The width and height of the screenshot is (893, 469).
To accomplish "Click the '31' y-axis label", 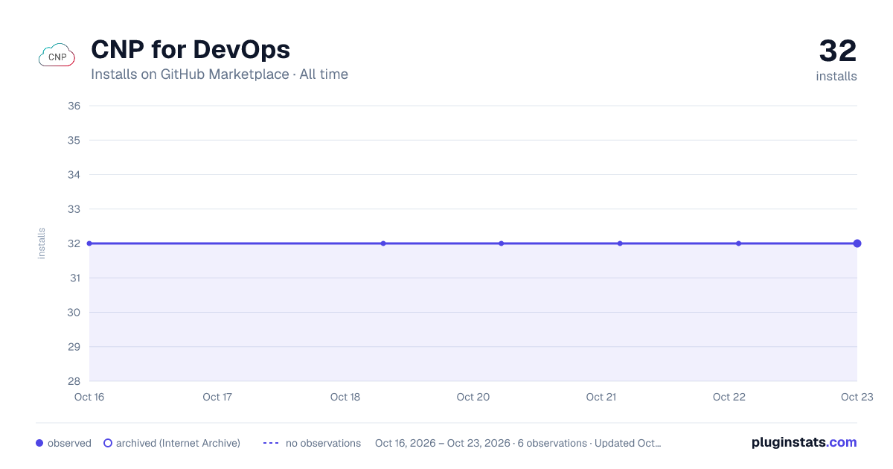I will pos(75,278).
